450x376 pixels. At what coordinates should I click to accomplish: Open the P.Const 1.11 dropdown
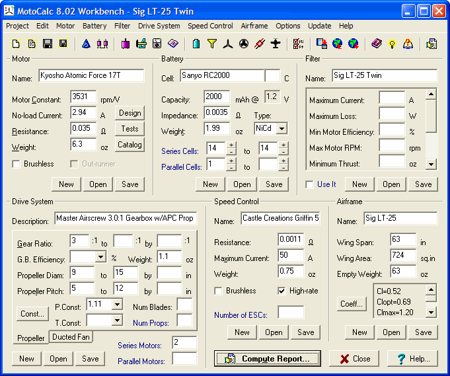(117, 304)
